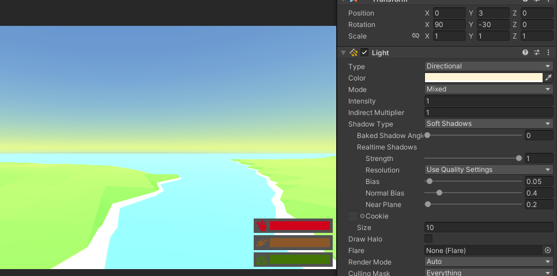Open Shadow Type dropdown showing Soft Shadows
The image size is (557, 276).
click(x=489, y=124)
